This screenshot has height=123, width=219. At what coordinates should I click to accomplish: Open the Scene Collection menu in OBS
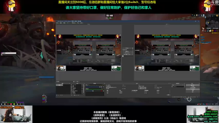click(x=74, y=23)
